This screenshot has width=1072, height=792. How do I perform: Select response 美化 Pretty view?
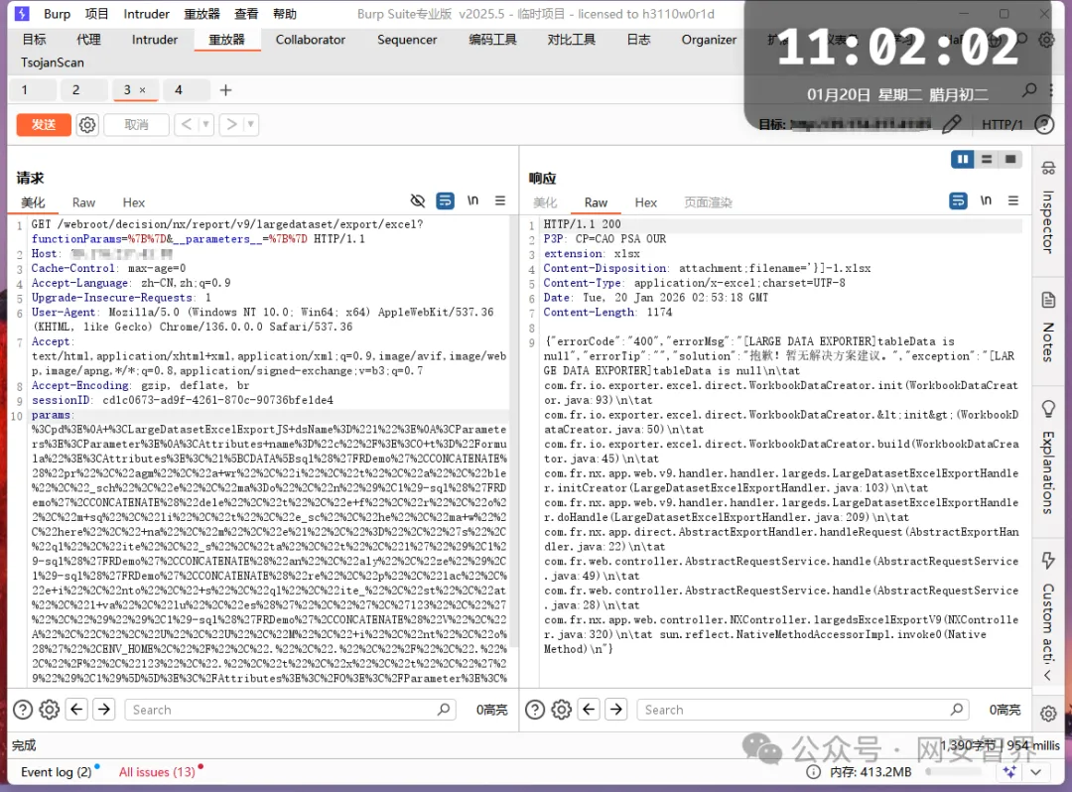(x=545, y=202)
